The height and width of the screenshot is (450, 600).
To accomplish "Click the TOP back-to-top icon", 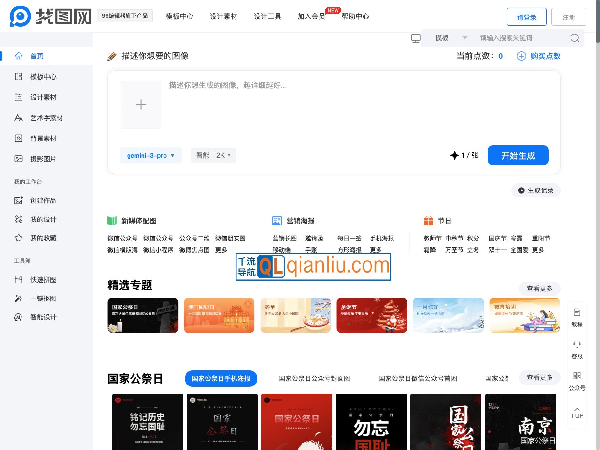I will point(577,413).
